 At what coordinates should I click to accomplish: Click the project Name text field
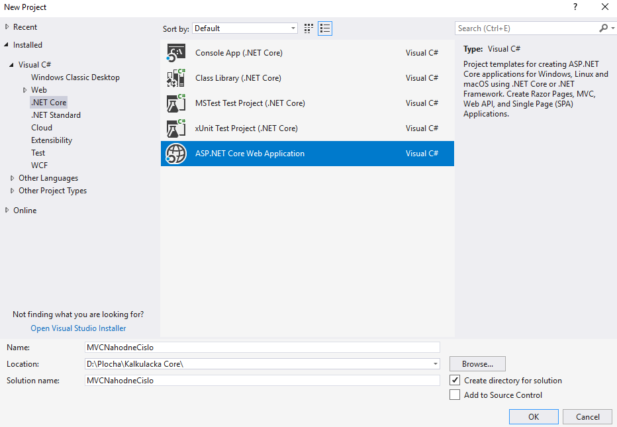click(x=262, y=347)
